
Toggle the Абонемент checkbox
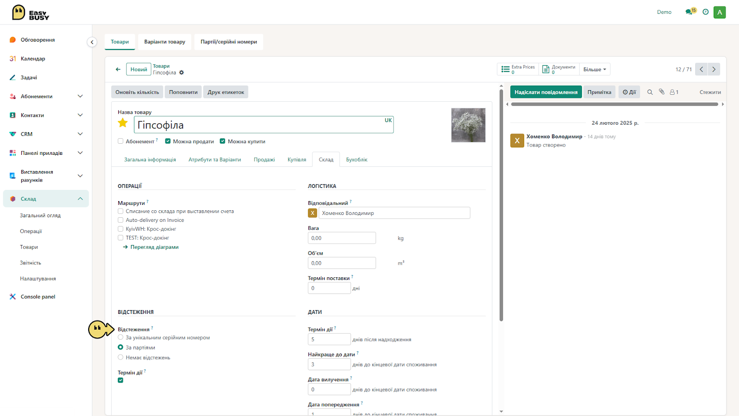click(x=121, y=141)
